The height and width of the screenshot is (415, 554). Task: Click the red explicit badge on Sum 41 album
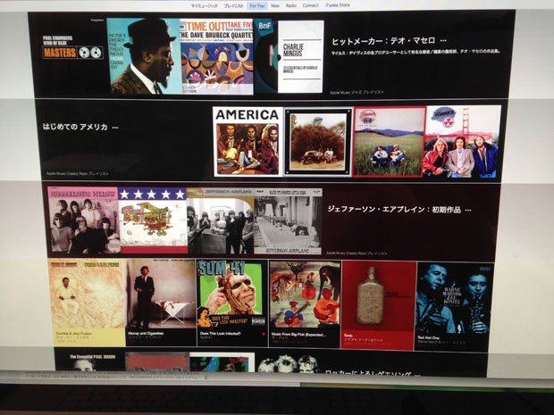[x=264, y=334]
